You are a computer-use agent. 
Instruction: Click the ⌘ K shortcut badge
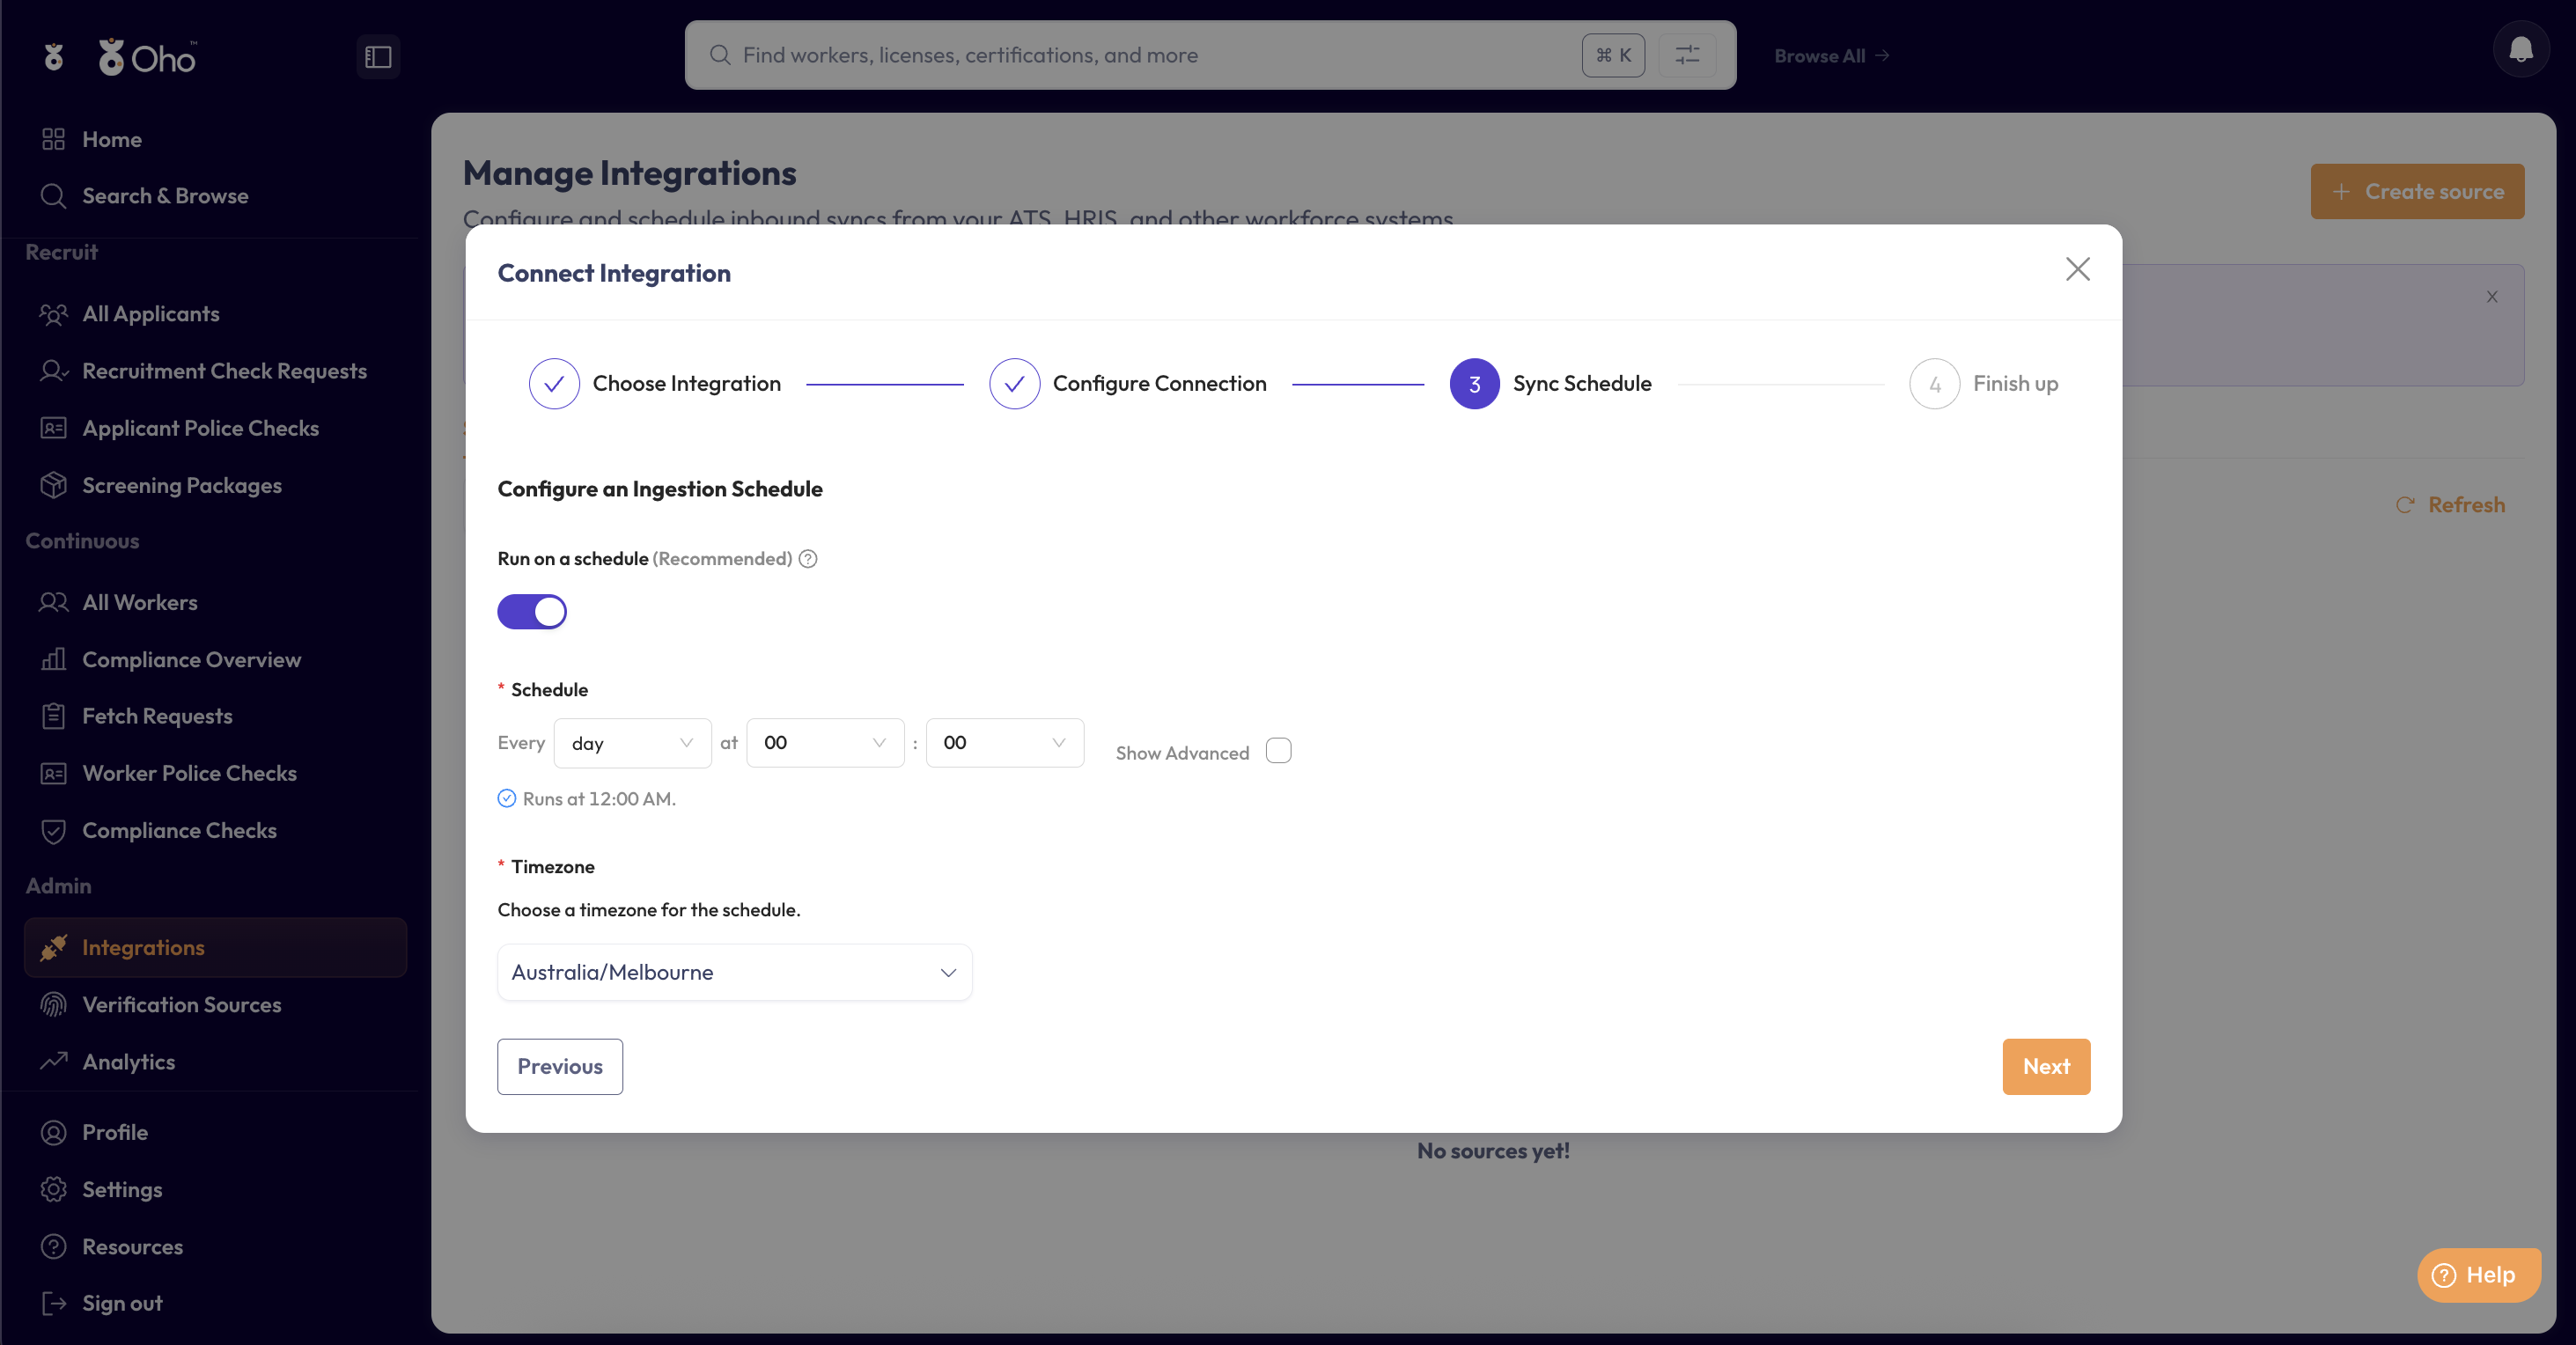click(1613, 55)
